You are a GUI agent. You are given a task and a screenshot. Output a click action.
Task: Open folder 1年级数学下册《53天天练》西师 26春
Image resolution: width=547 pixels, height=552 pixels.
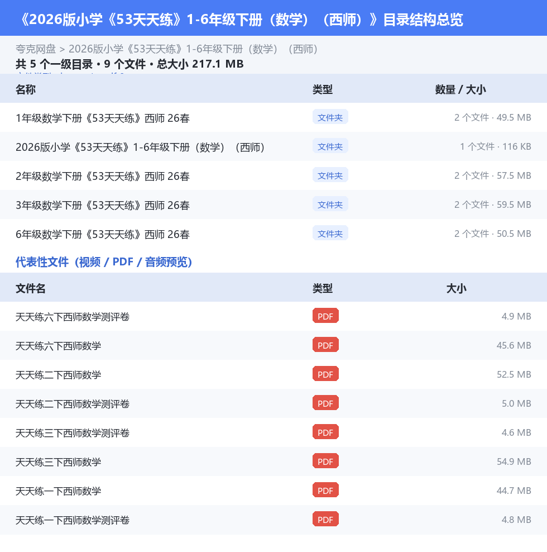[103, 118]
